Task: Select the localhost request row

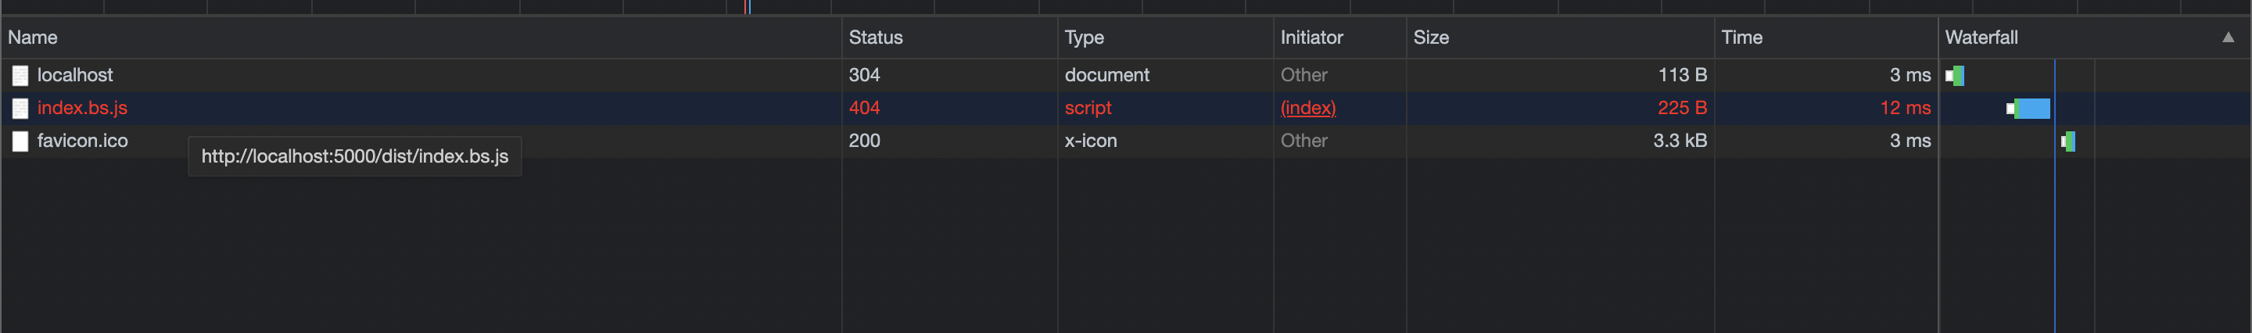Action: tap(1126, 75)
